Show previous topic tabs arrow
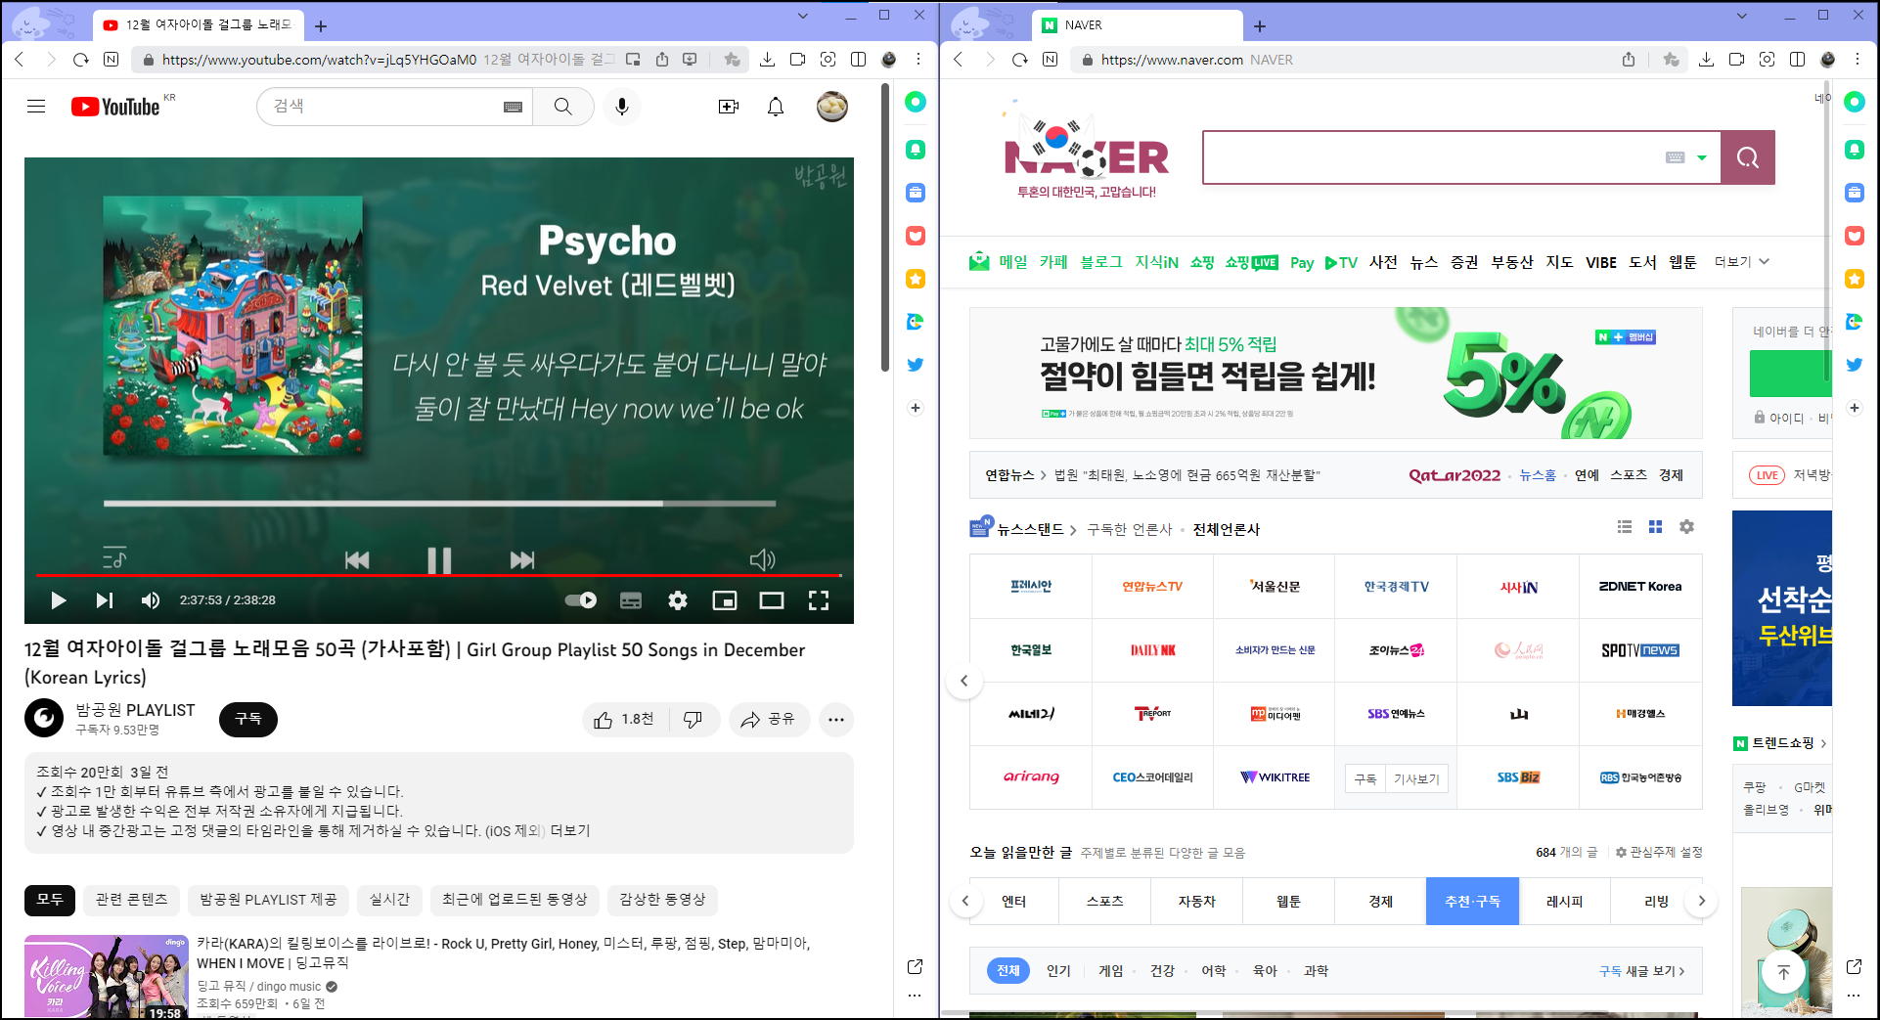The image size is (1880, 1020). pyautogui.click(x=965, y=901)
